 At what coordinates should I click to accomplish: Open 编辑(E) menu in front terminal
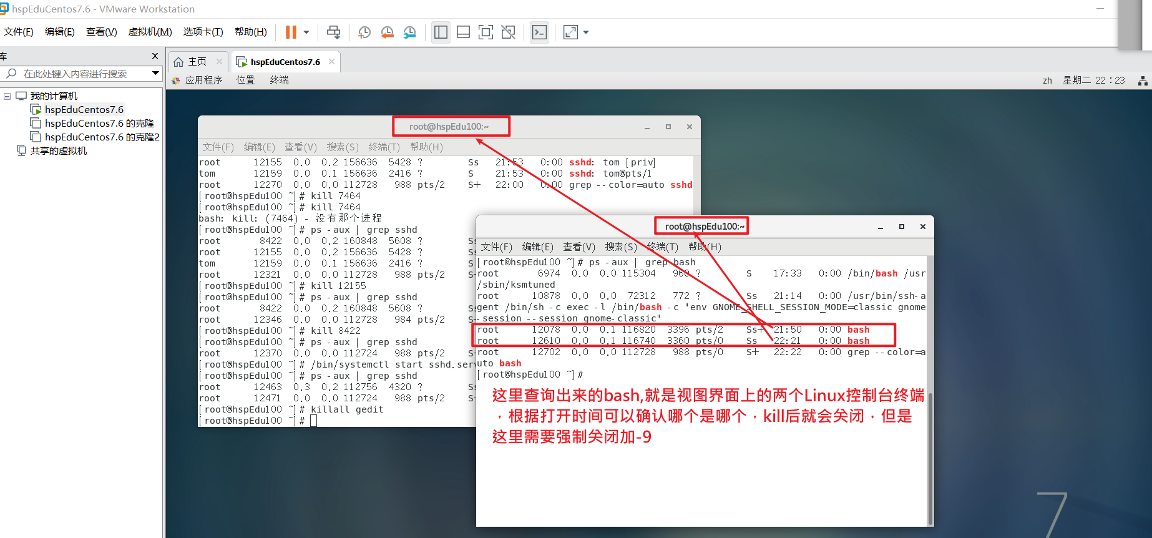[537, 247]
